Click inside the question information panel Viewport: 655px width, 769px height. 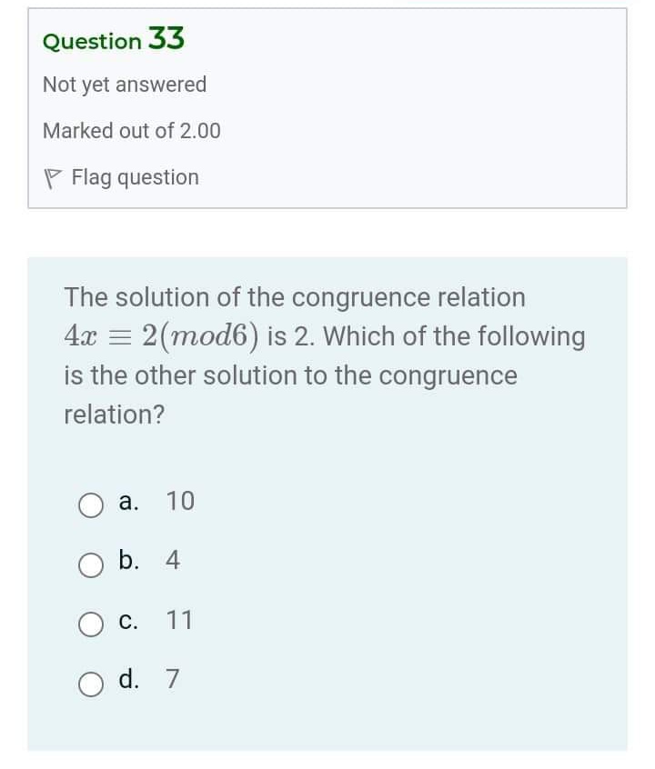tap(327, 109)
